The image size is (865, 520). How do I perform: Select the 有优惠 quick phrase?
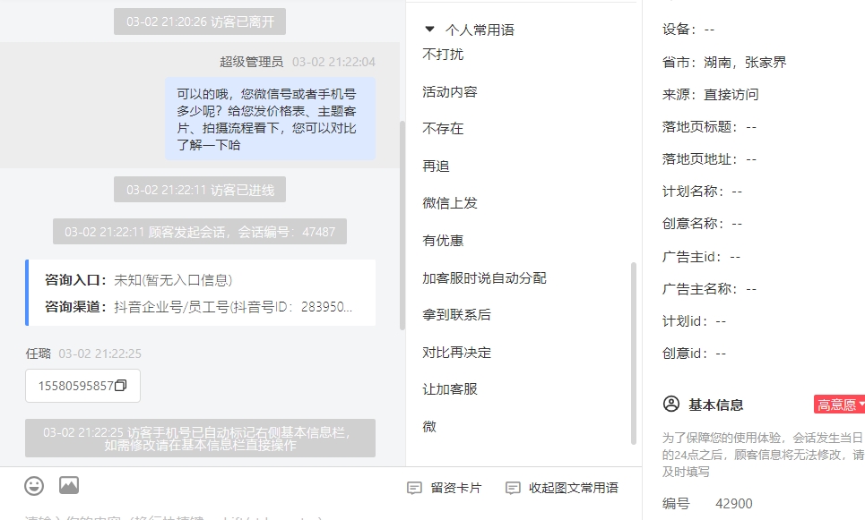443,240
